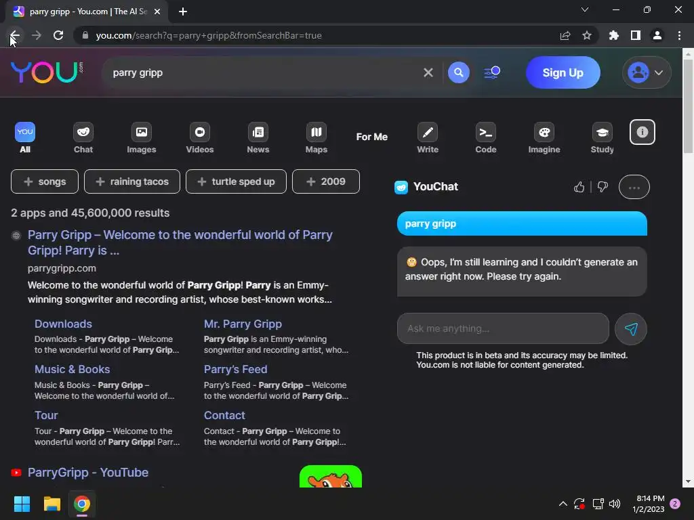Give YouChat answer a thumbs down
Screen dimensions: 694x520
(603, 187)
